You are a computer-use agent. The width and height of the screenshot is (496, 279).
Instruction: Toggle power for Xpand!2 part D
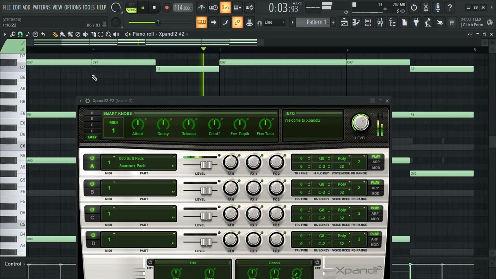[93, 235]
